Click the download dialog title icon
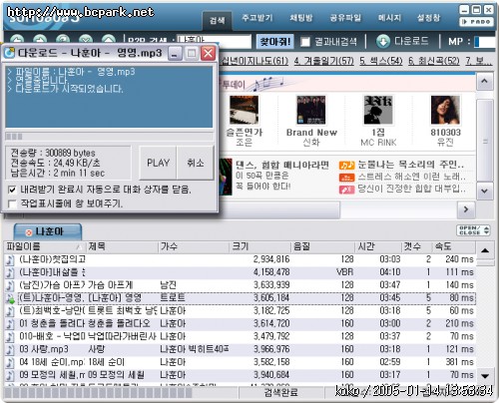The image size is (499, 403). click(x=9, y=53)
